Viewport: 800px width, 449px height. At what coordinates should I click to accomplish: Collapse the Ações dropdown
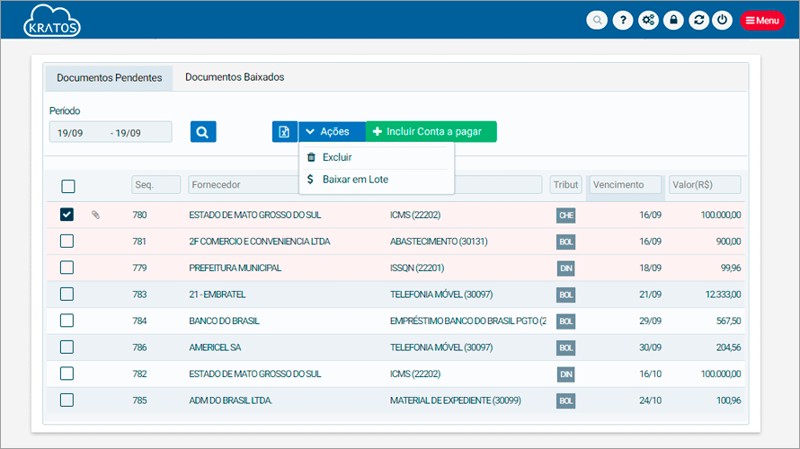click(x=333, y=131)
